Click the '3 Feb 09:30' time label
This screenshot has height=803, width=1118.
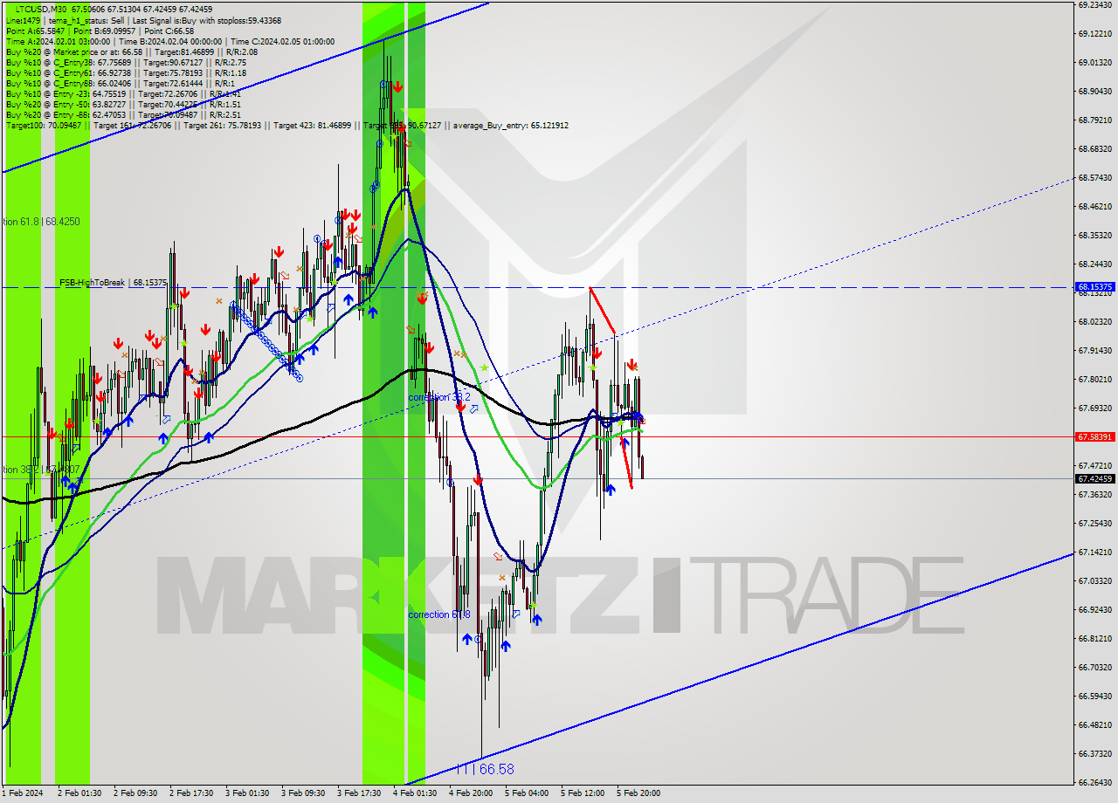pos(303,793)
